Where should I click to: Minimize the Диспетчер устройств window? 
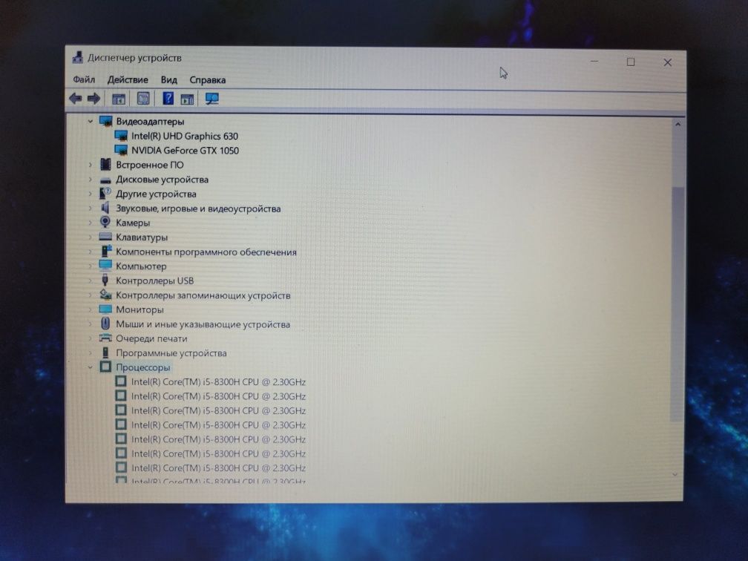pos(594,62)
